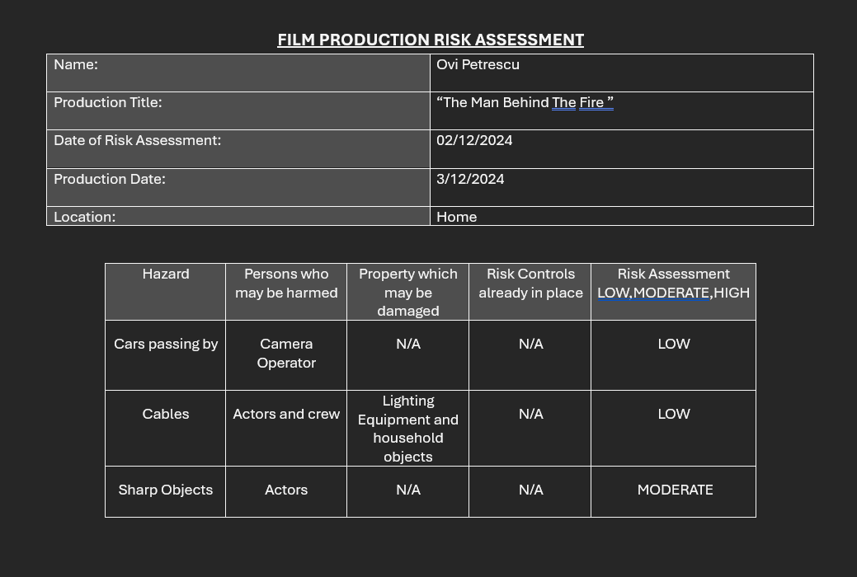Select the Lighting Equipment and household objects cell
Image resolution: width=857 pixels, height=577 pixels.
pyautogui.click(x=407, y=429)
